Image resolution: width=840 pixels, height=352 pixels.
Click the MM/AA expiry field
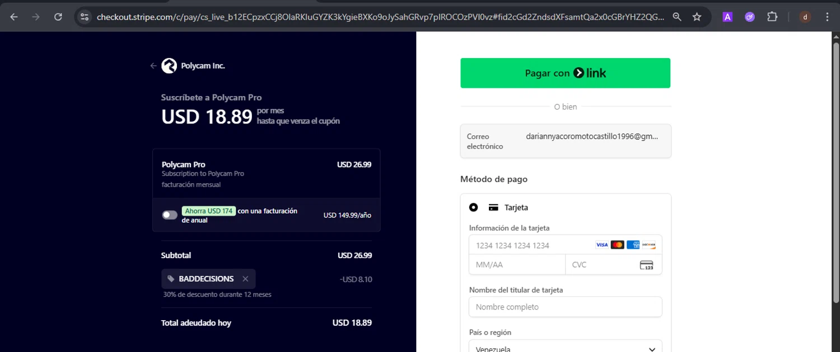(517, 265)
